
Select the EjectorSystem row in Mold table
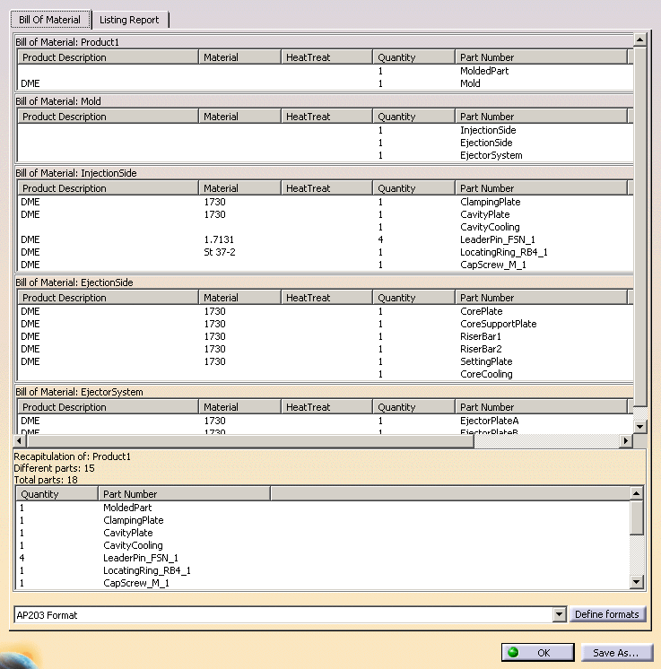pos(326,155)
